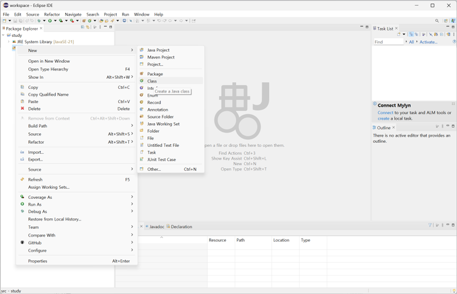Click the Outline view menu kebab icon
The width and height of the screenshot is (457, 294).
(442, 126)
